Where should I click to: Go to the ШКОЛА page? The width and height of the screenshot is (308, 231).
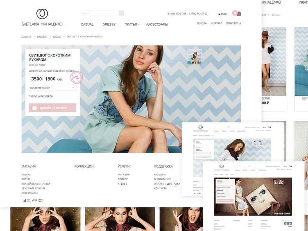click(202, 23)
